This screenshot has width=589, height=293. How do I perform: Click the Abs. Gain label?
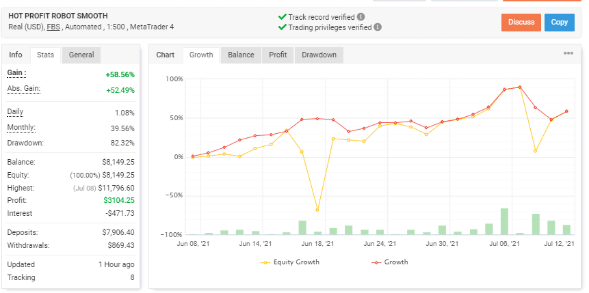(24, 89)
